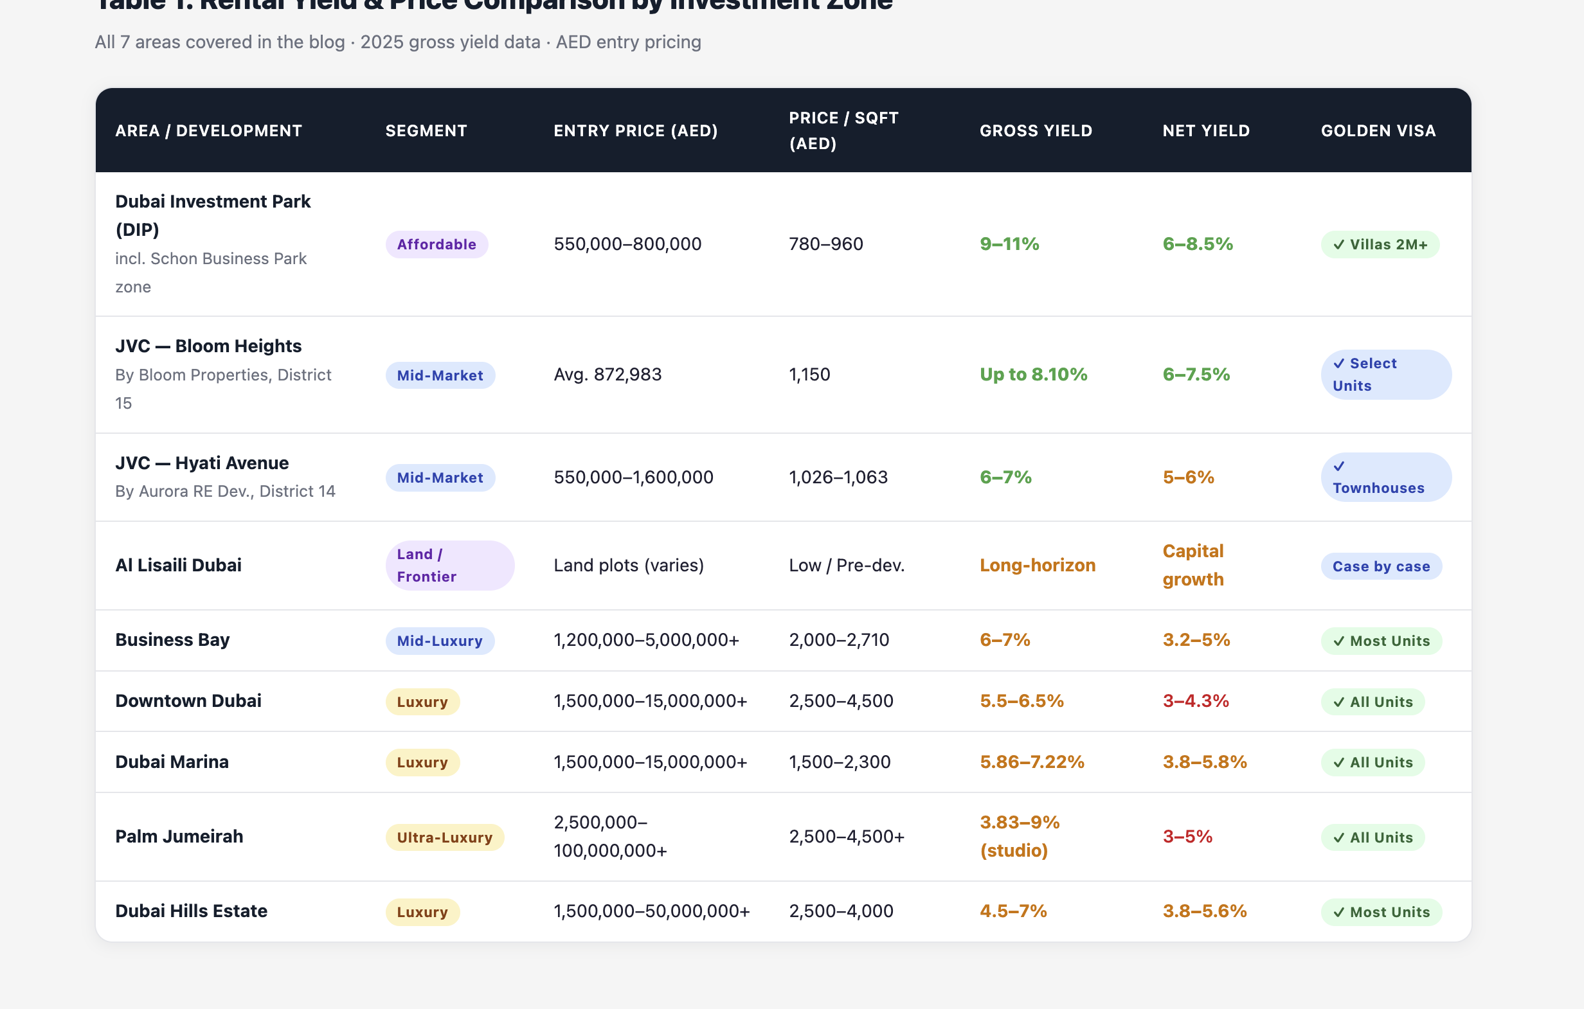Screen dimensions: 1584x1009
Task: Click the Affordable segment tag
Action: 436,245
